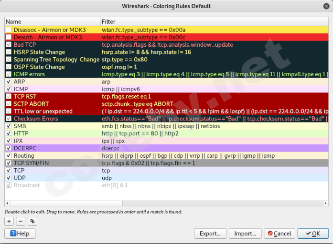The width and height of the screenshot is (333, 244).
Task: Click filter 'stp.type == 0x80'
Action: (124, 60)
